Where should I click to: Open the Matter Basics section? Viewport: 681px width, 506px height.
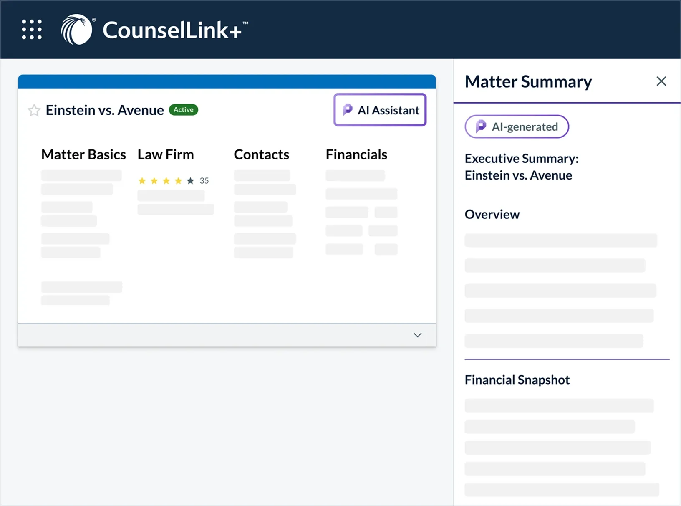83,154
